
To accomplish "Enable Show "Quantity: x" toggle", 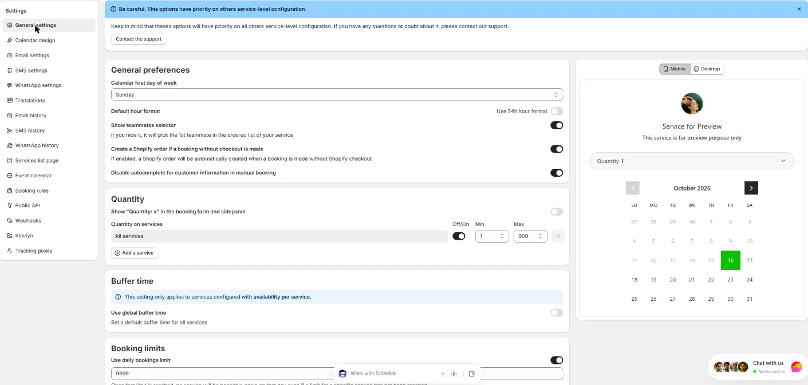I will (557, 212).
